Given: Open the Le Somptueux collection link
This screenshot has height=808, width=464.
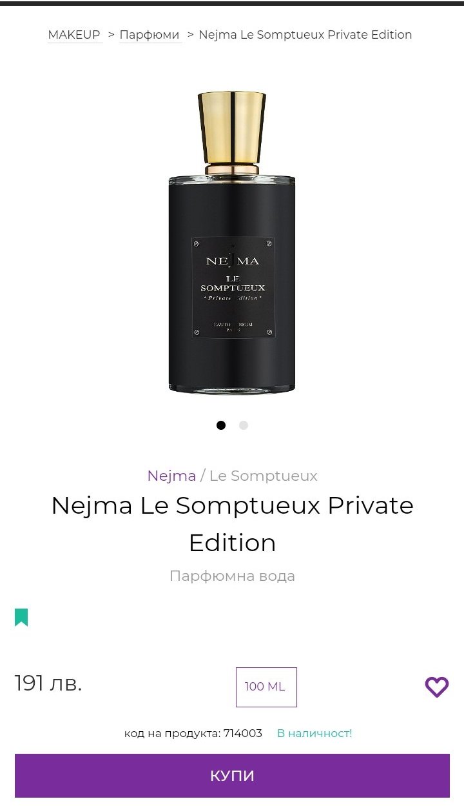Looking at the screenshot, I should pyautogui.click(x=264, y=476).
